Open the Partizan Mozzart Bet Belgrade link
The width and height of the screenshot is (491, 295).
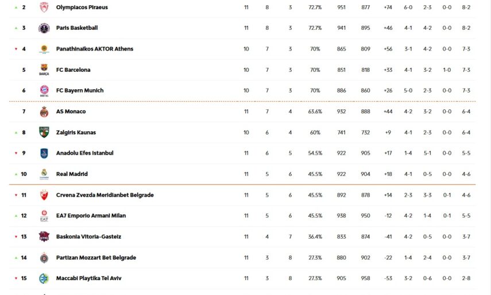[96, 258]
